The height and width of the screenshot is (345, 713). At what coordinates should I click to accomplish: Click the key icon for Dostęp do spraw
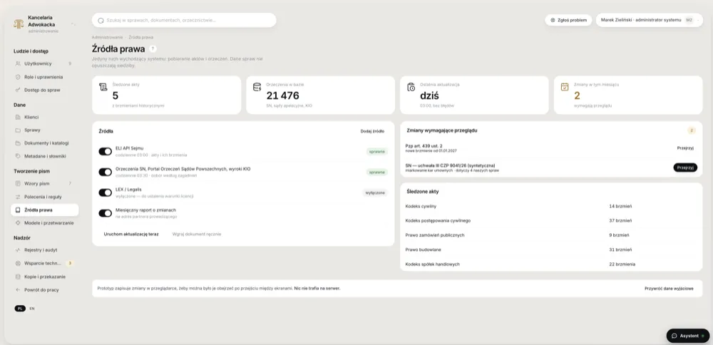(19, 90)
